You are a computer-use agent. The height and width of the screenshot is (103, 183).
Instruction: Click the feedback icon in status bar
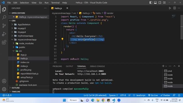[174, 95]
